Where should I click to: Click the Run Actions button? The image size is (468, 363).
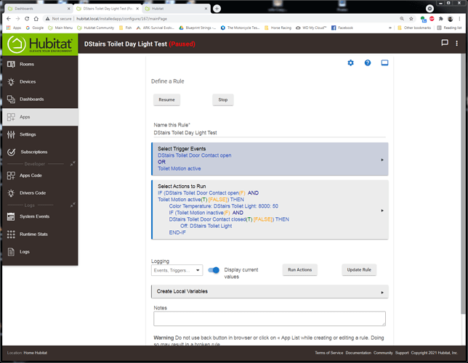[x=299, y=269]
